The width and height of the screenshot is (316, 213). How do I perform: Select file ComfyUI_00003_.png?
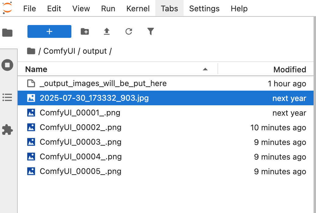[166, 142]
